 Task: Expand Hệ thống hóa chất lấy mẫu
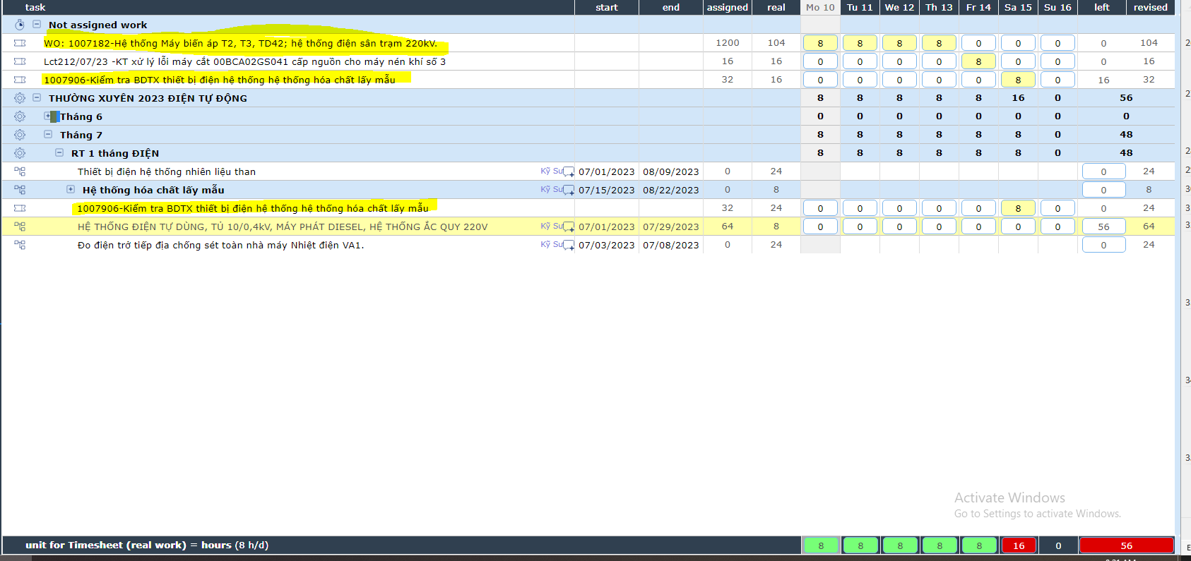[x=71, y=190]
